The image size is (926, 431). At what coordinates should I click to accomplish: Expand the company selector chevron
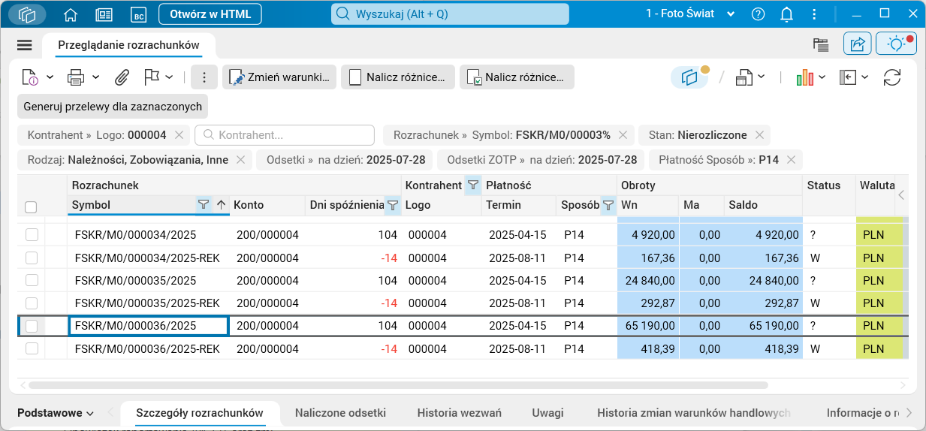pos(731,14)
